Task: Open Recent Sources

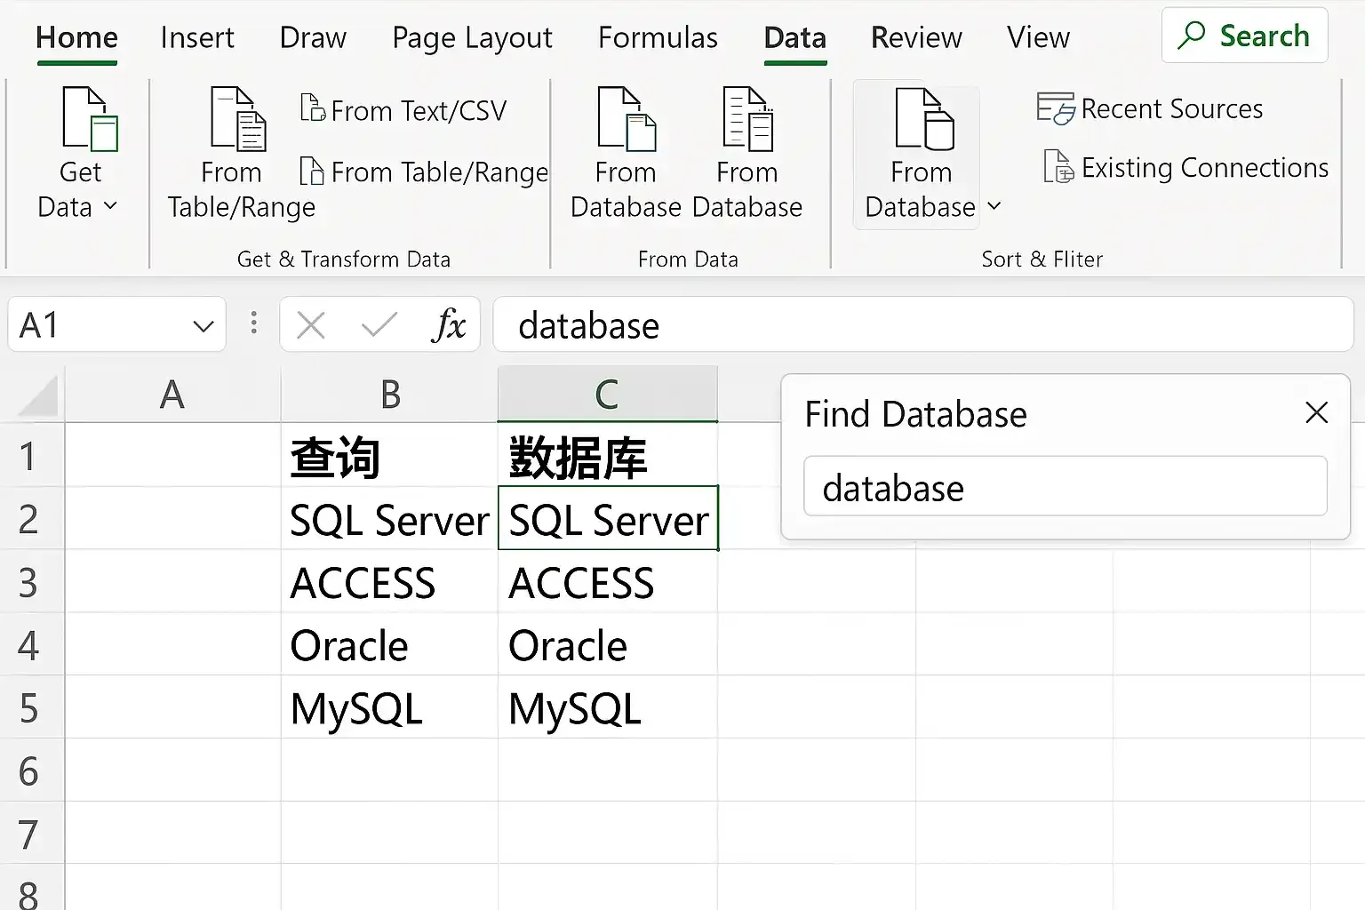Action: 1151,109
